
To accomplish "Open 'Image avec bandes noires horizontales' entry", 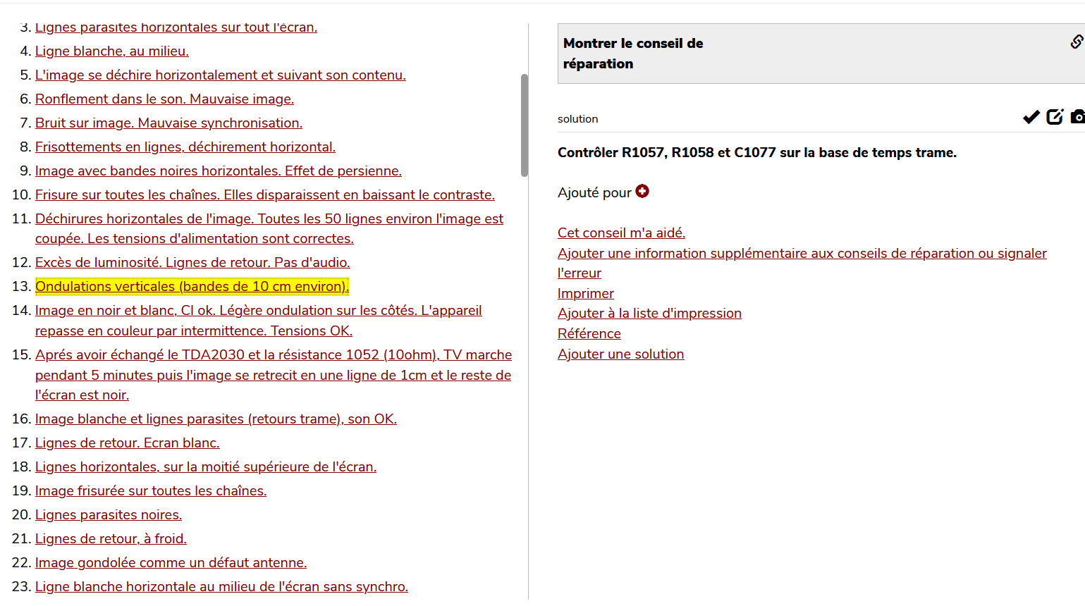I will pyautogui.click(x=219, y=171).
